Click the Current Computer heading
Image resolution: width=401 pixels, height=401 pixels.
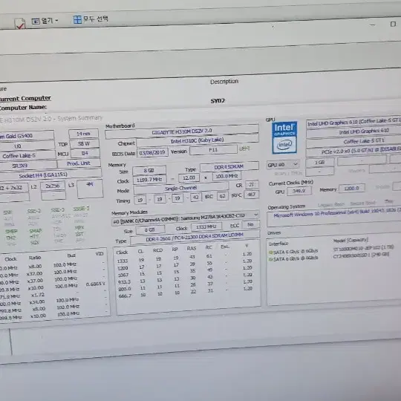coord(25,99)
